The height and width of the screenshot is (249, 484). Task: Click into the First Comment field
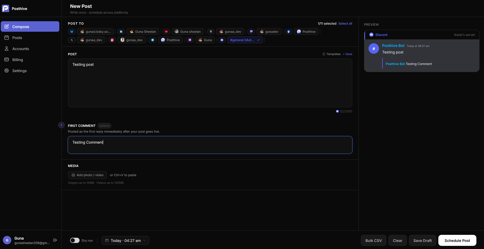pyautogui.click(x=210, y=145)
